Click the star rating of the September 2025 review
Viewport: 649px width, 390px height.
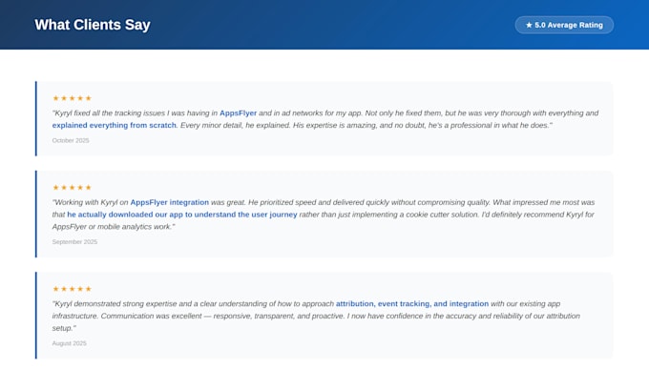pyautogui.click(x=72, y=187)
